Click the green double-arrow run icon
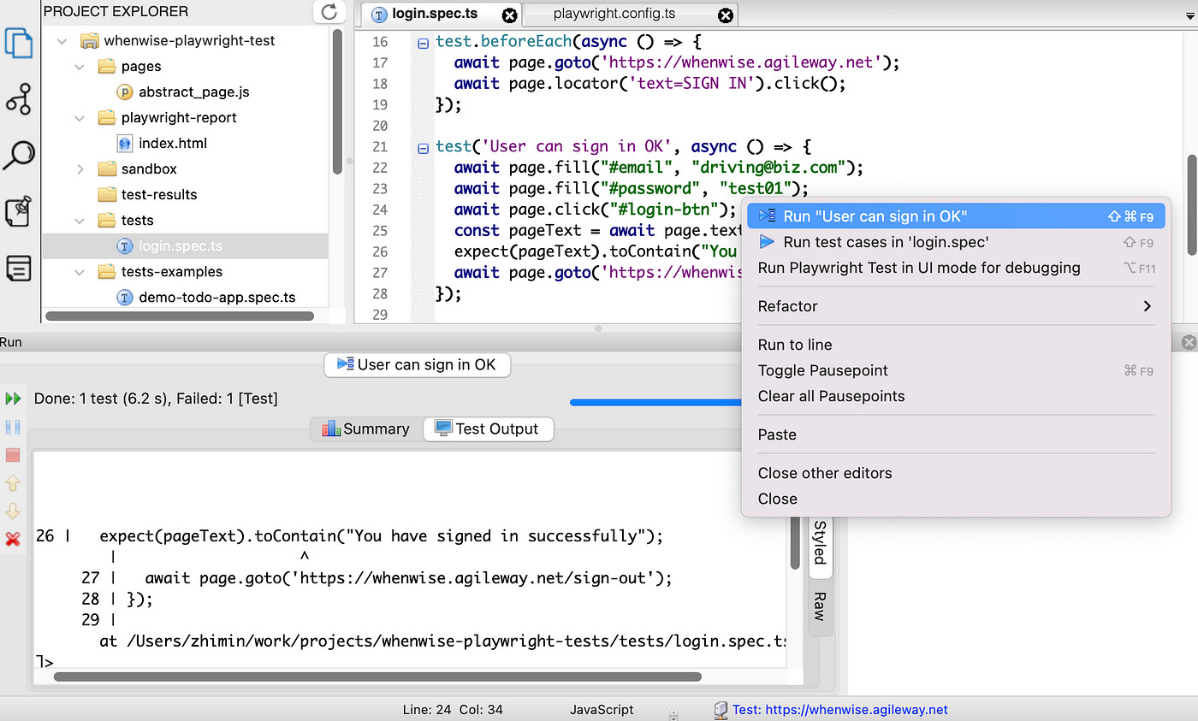1198x721 pixels. 13,399
